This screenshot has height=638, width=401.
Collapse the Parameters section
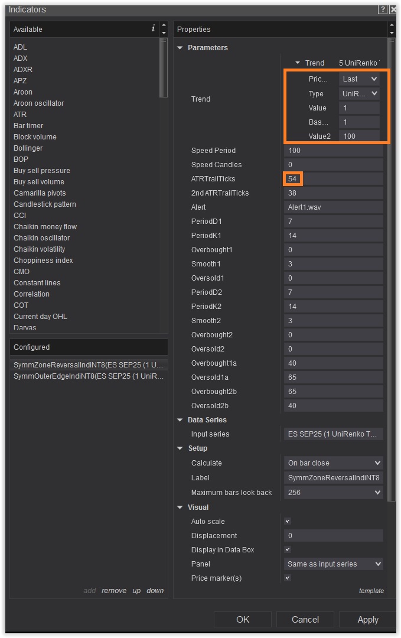point(180,48)
